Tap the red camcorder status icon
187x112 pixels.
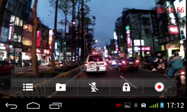click(119, 105)
